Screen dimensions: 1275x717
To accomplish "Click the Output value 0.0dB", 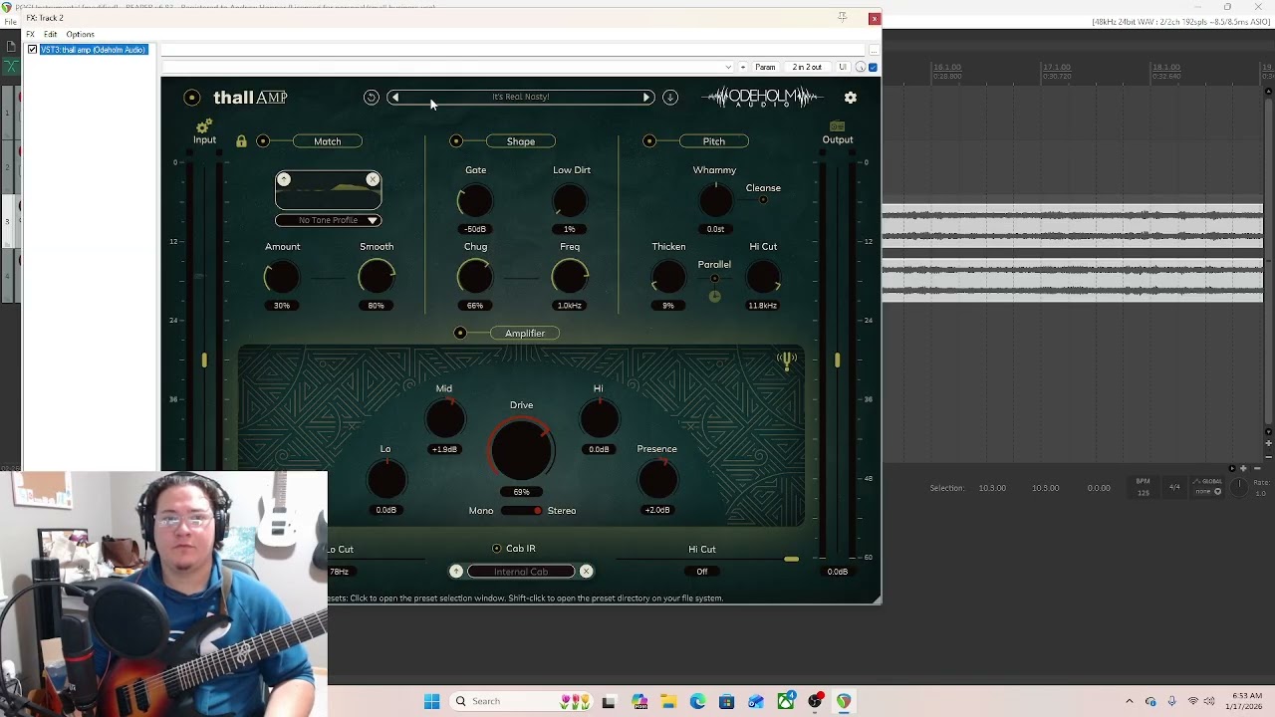I will tap(838, 572).
